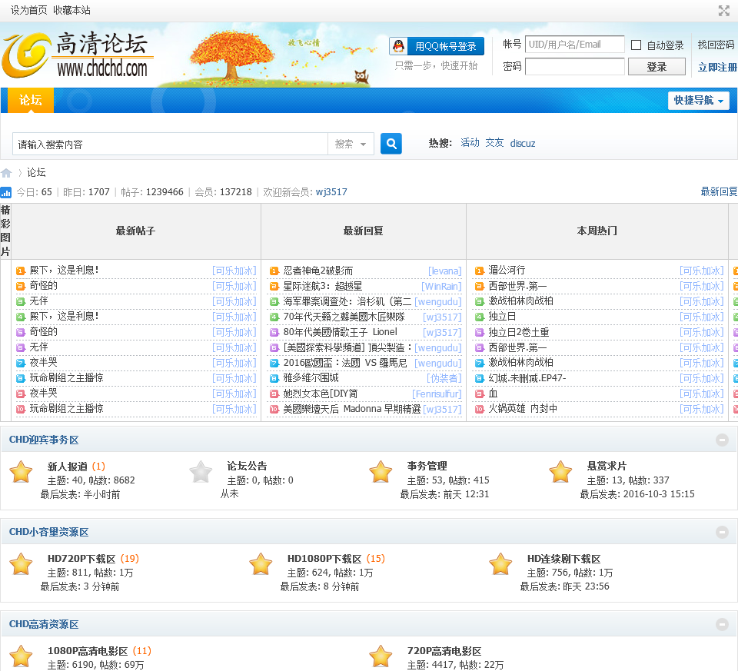Click the 1080P高清电影区 star icon

pyautogui.click(x=21, y=656)
